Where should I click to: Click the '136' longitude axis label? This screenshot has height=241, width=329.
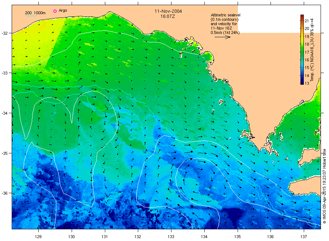270,237
